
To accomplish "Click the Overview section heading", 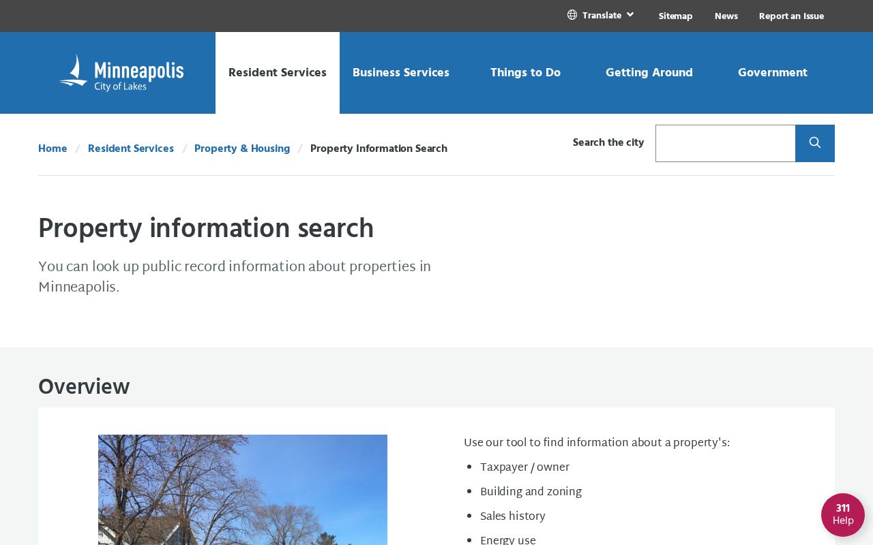I will [x=84, y=387].
